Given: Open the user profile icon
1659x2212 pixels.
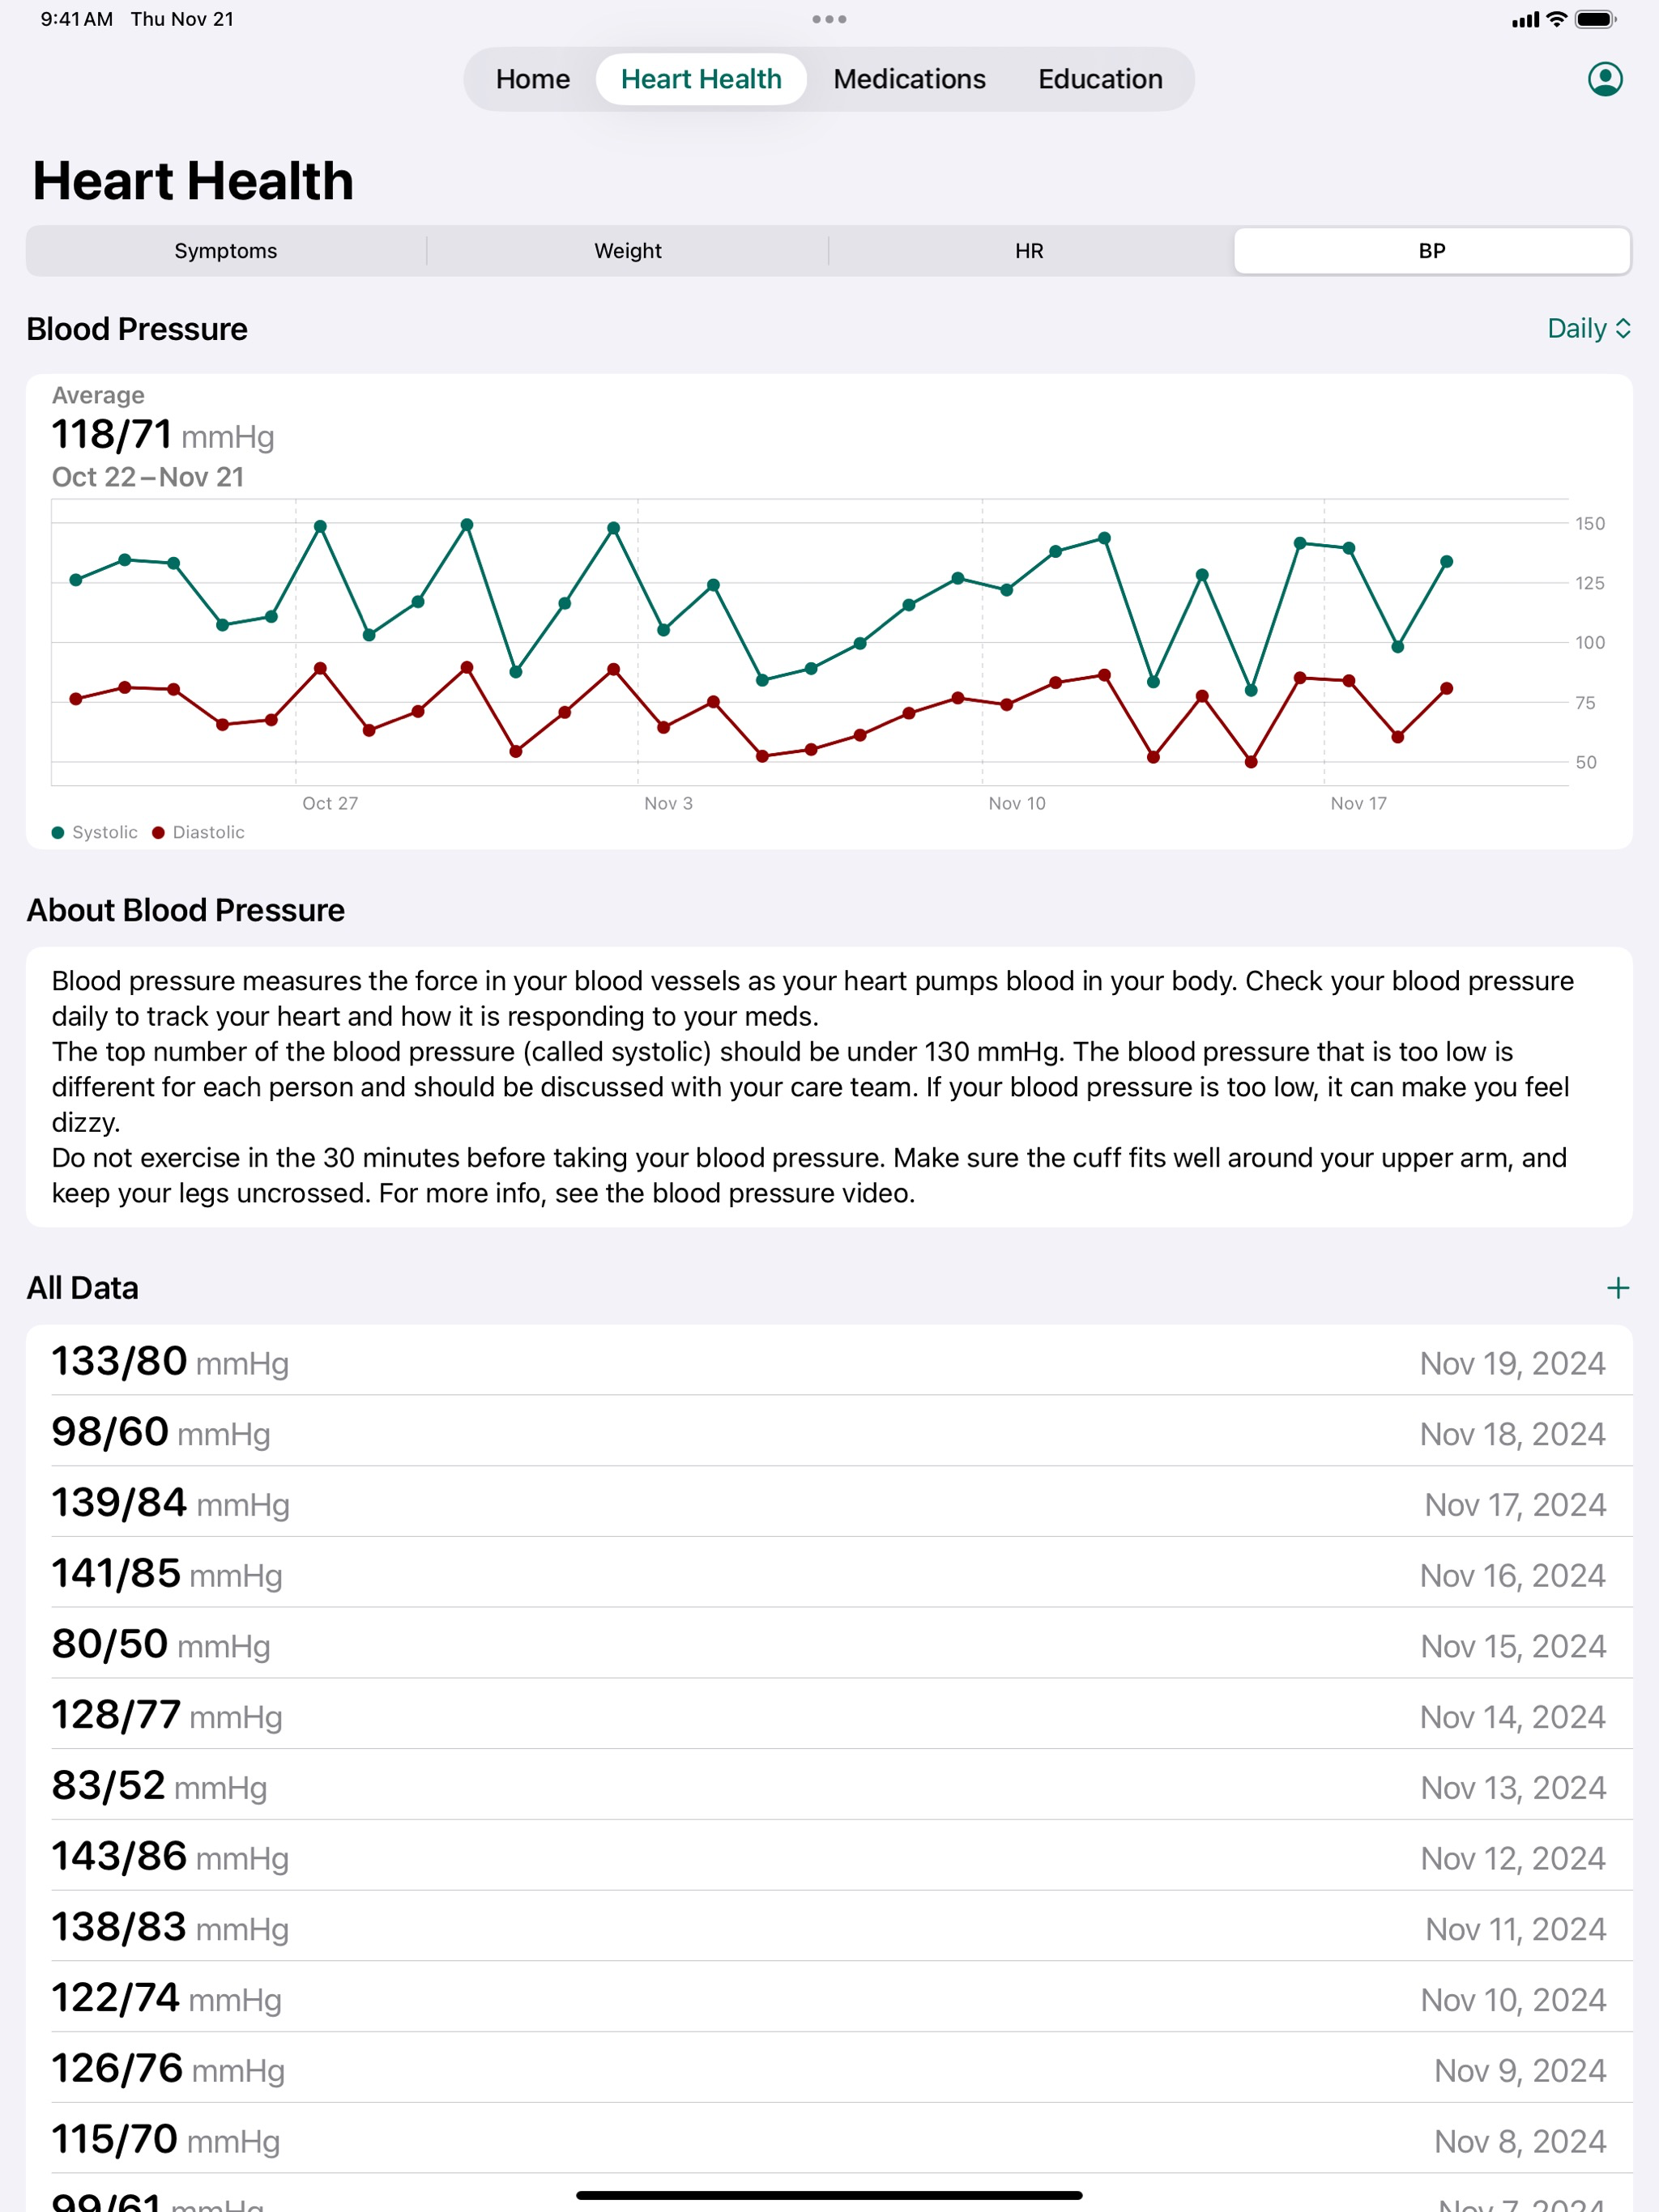Looking at the screenshot, I should pyautogui.click(x=1605, y=79).
